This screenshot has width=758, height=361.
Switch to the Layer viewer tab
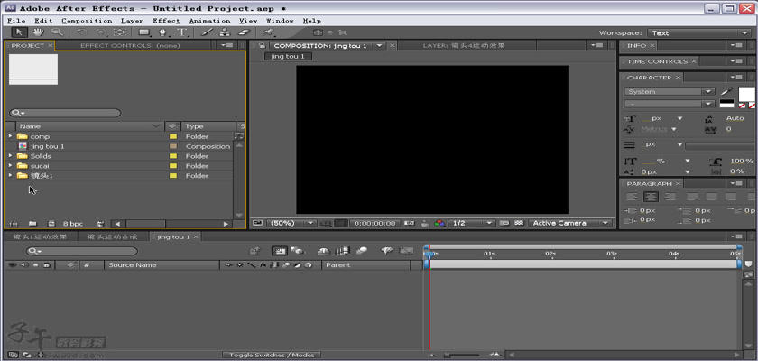pyautogui.click(x=464, y=45)
